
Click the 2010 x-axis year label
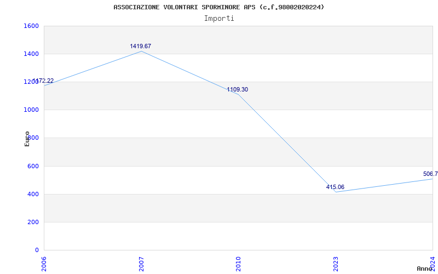[x=238, y=264]
